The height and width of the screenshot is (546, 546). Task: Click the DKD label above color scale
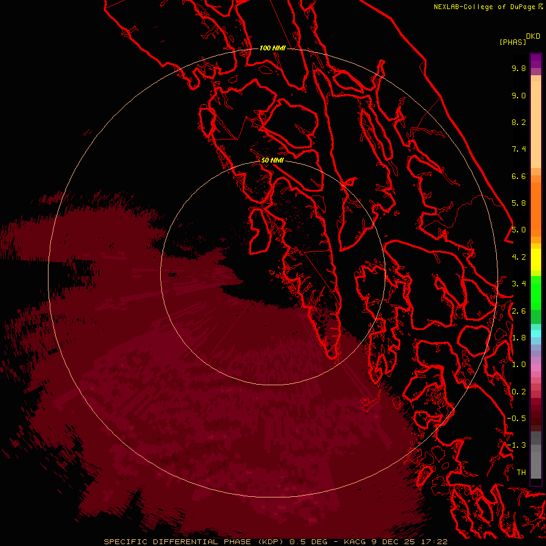(x=533, y=36)
